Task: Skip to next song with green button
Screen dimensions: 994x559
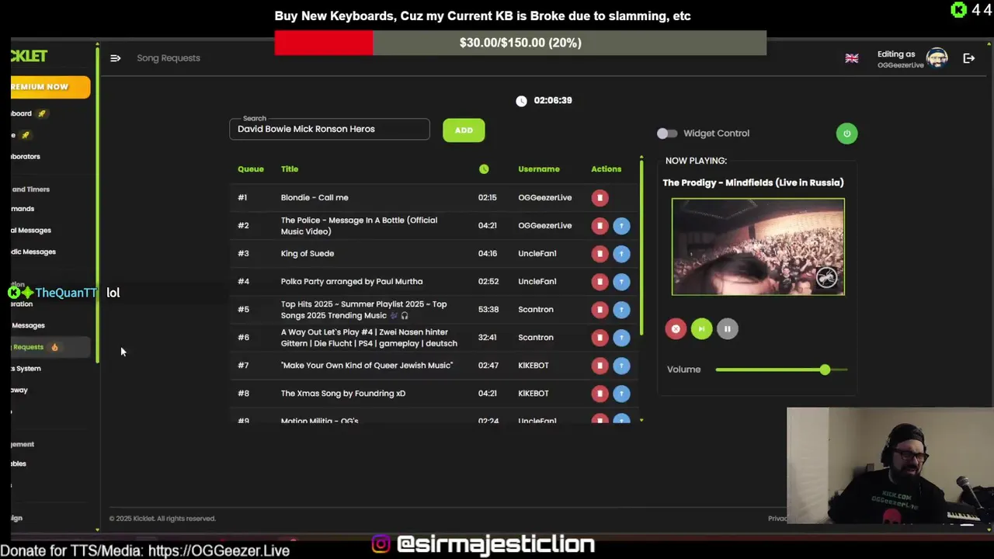Action: [x=701, y=329]
